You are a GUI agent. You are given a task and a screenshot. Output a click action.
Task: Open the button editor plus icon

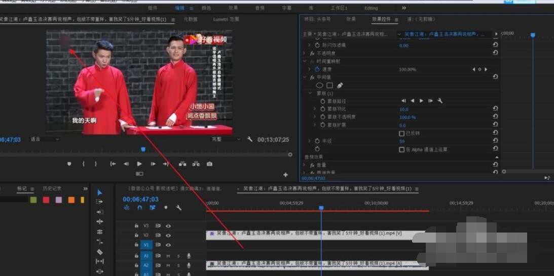click(x=285, y=174)
